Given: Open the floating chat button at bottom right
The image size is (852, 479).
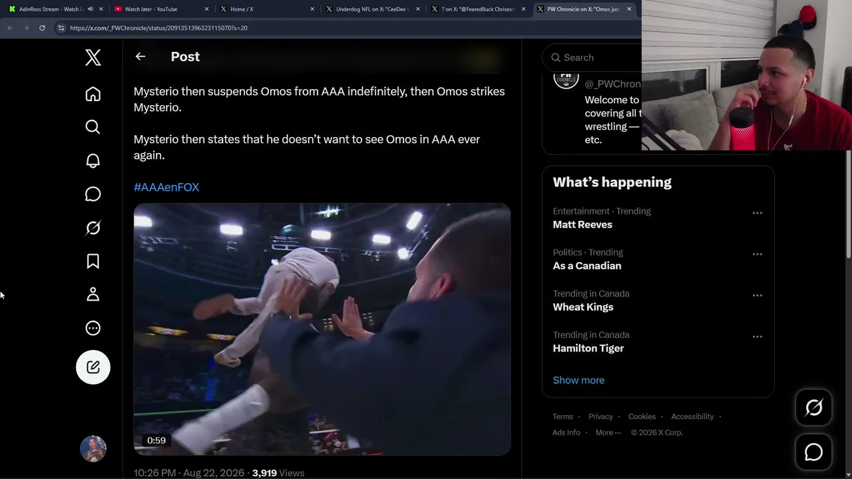Looking at the screenshot, I should pos(813,452).
